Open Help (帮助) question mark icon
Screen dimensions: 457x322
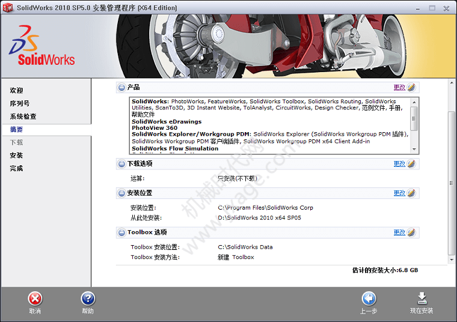coord(88,299)
